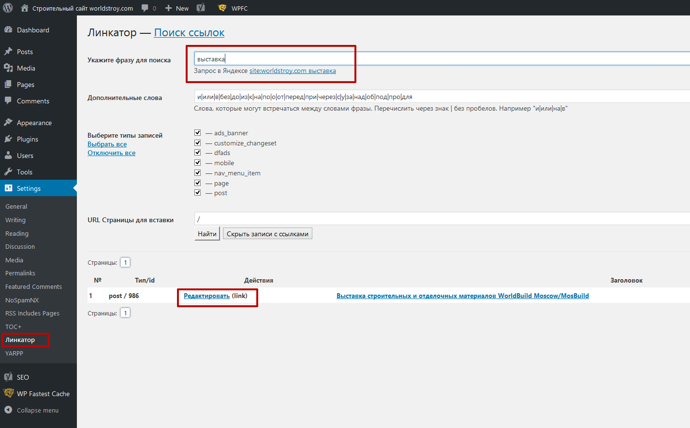
Task: Open Featured Comments settings
Action: point(33,286)
